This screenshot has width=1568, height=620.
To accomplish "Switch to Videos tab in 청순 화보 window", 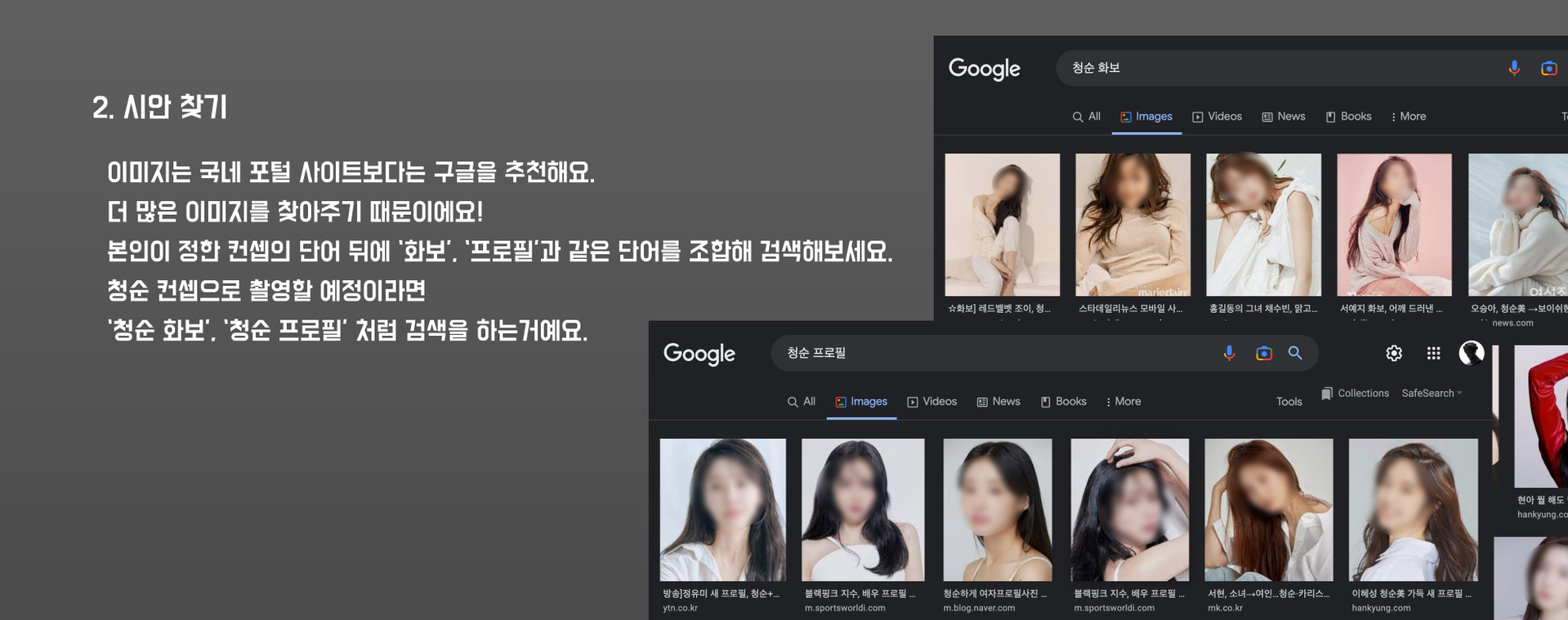I will point(1217,117).
